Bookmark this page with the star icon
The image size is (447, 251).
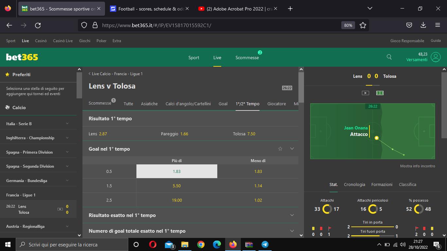[363, 25]
